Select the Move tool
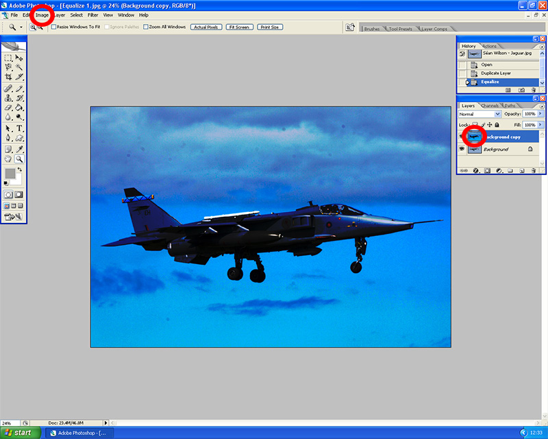This screenshot has height=439, width=548. point(19,58)
